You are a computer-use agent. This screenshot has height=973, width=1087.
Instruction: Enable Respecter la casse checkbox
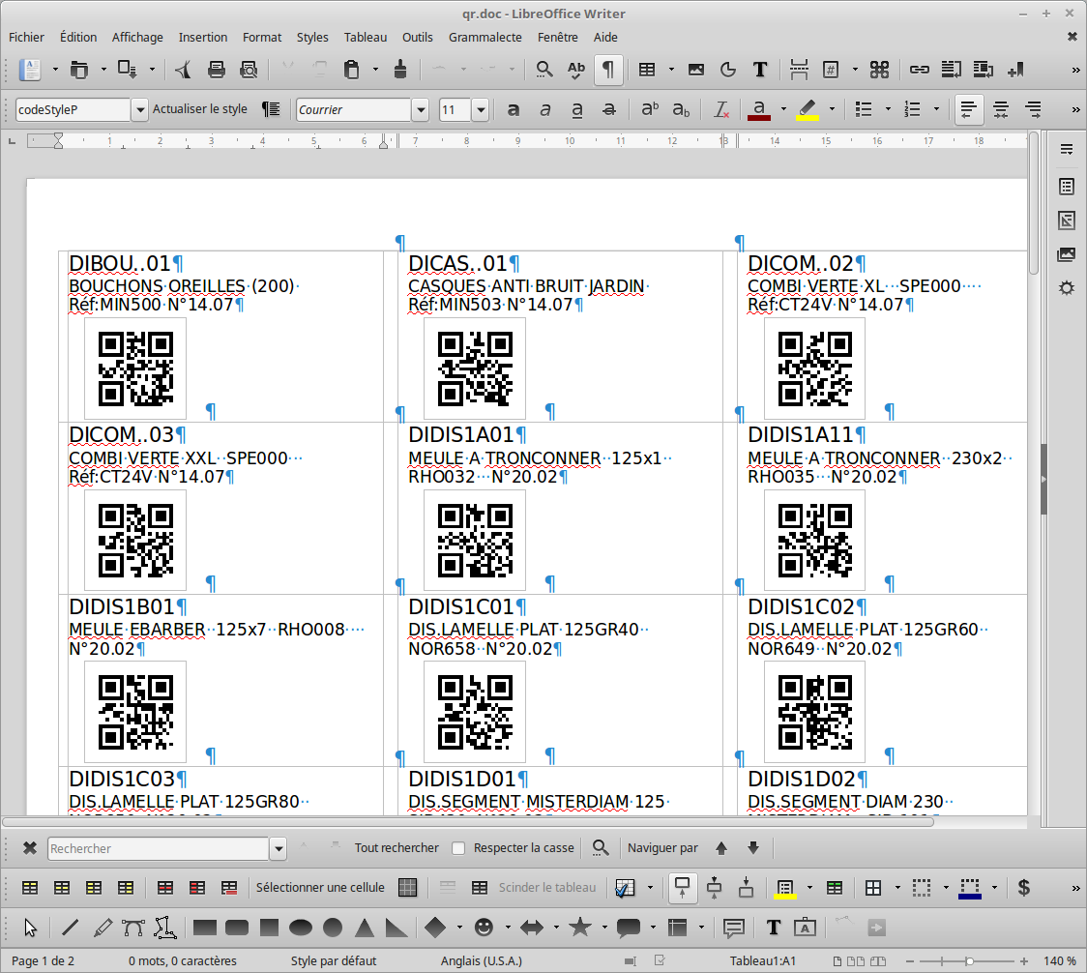pyautogui.click(x=458, y=848)
